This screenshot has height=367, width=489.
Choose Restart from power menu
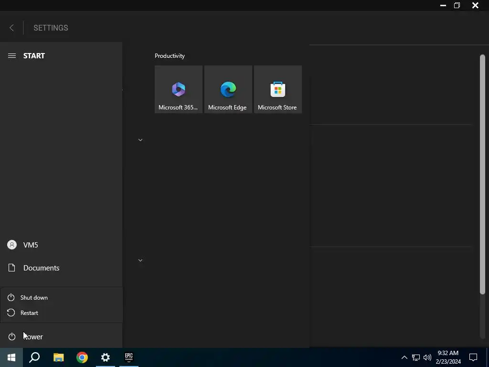(x=62, y=313)
